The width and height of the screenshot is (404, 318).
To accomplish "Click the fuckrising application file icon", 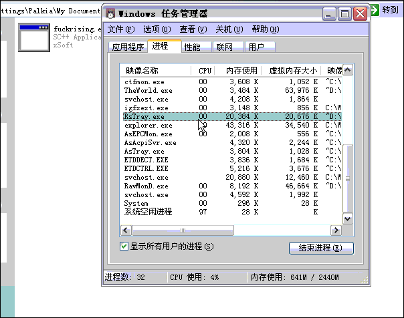I will coord(34,37).
